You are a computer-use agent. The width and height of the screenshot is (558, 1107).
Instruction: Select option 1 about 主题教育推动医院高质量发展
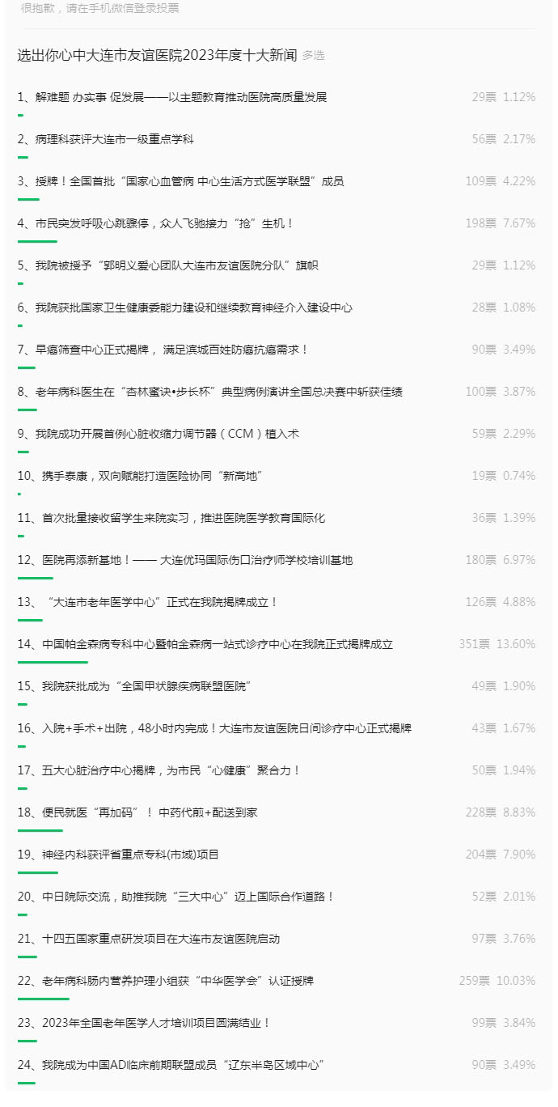pos(171,97)
